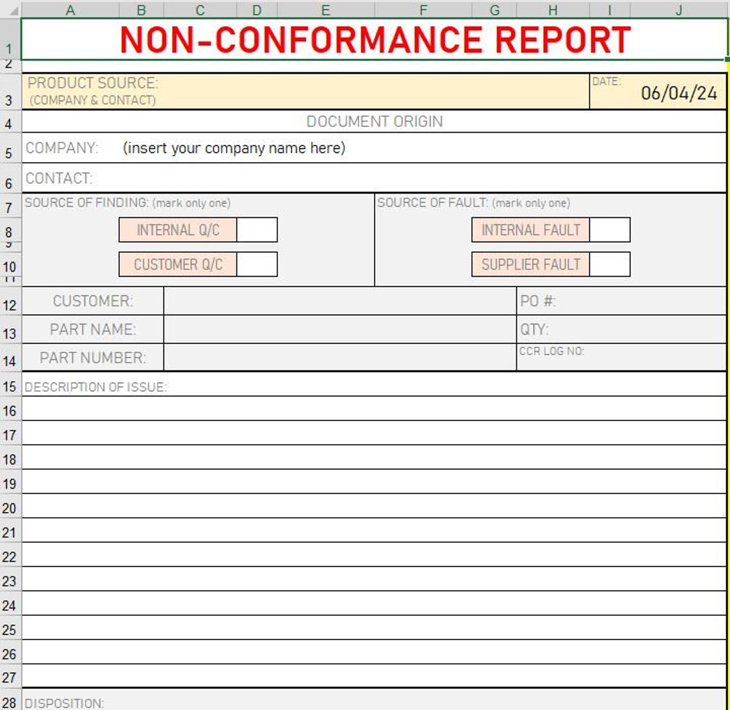This screenshot has height=710, width=730.
Task: Mark the INTERNAL FAULT checkbox
Action: pyautogui.click(x=611, y=229)
